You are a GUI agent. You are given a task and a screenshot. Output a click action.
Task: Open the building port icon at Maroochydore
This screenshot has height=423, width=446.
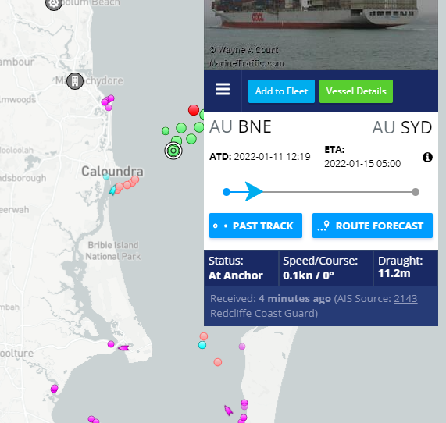click(75, 81)
